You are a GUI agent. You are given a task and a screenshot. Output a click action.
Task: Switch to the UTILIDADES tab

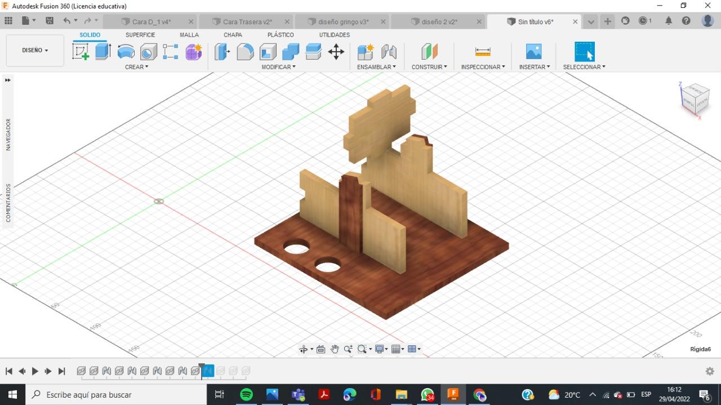pos(335,35)
